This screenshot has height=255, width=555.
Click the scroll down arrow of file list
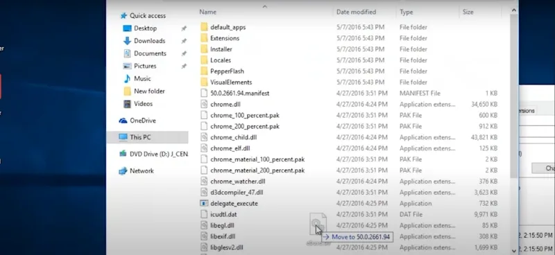(x=513, y=251)
